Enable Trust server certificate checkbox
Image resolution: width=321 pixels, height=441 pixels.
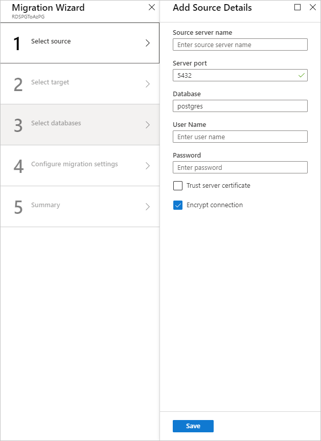click(x=178, y=186)
